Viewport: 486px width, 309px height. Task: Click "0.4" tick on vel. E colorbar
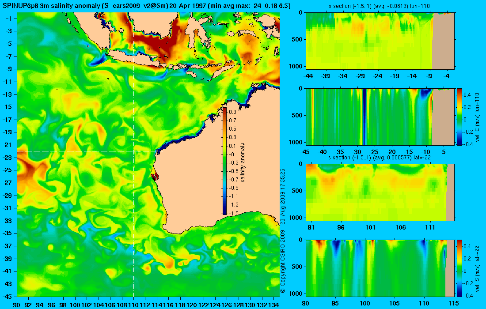point(467,94)
